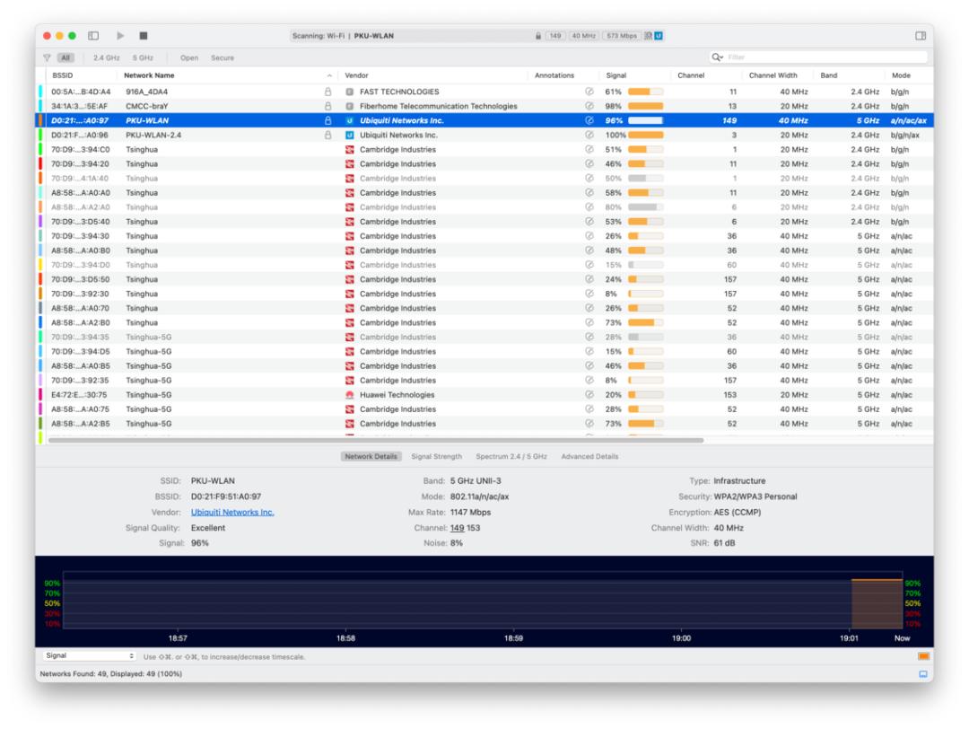
Task: Click the annotation icon for BSSID 70:D9:...3:D5:50
Action: coord(589,279)
